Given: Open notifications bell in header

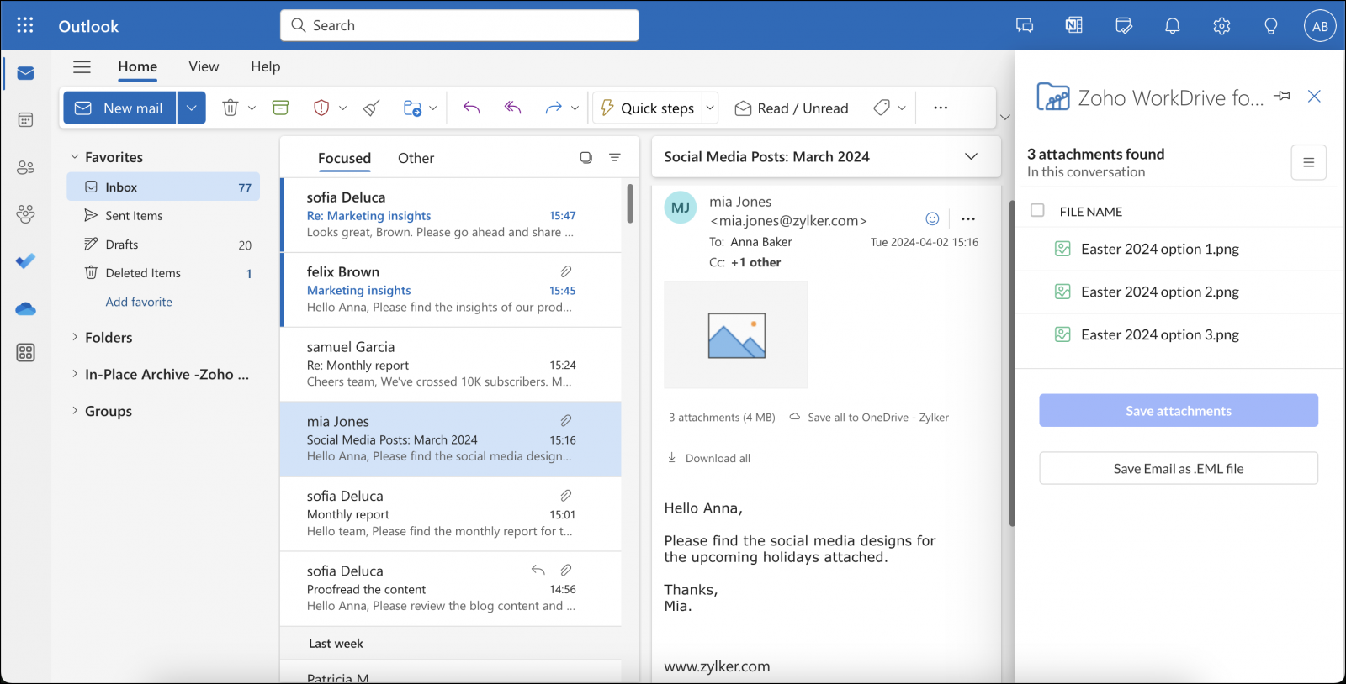Looking at the screenshot, I should pos(1172,26).
